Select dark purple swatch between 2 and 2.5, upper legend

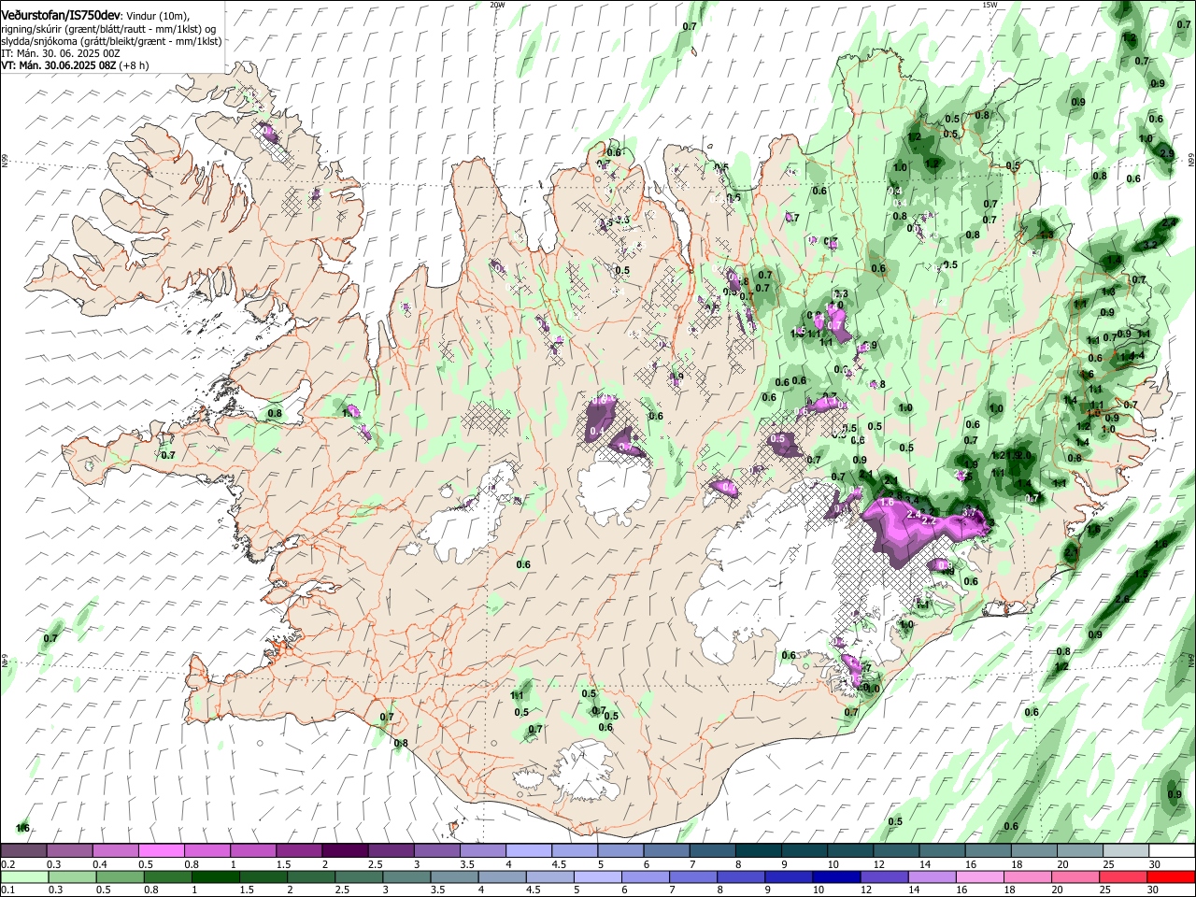[345, 850]
